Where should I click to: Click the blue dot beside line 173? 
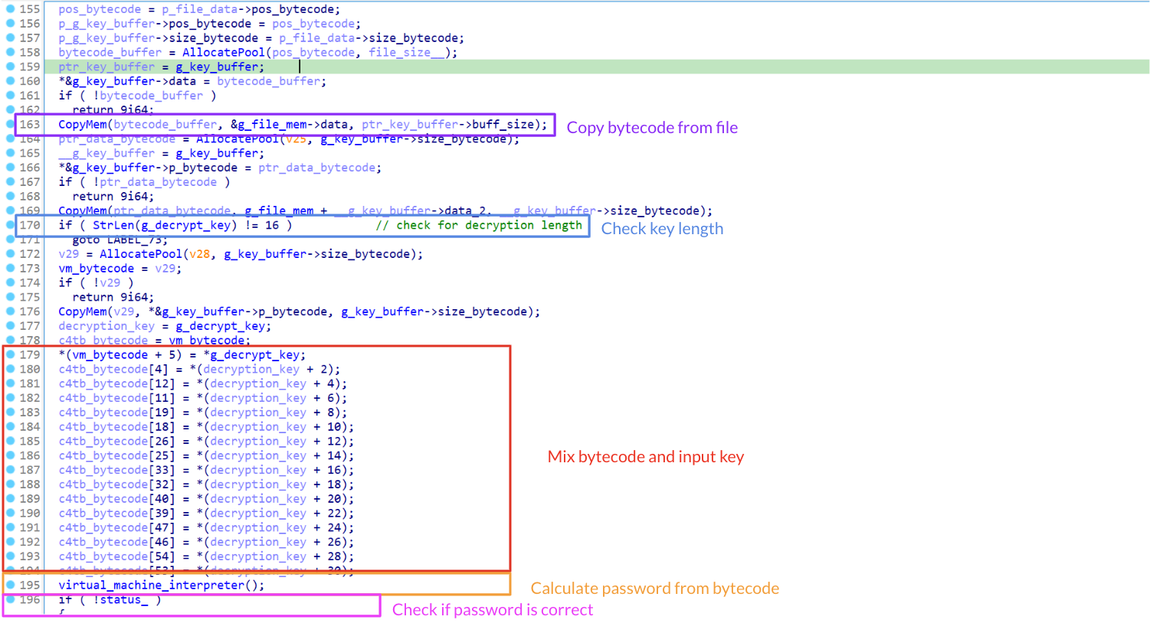tap(11, 268)
